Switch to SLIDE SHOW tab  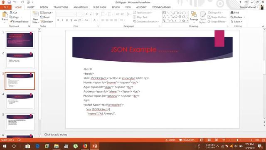tap(100, 7)
